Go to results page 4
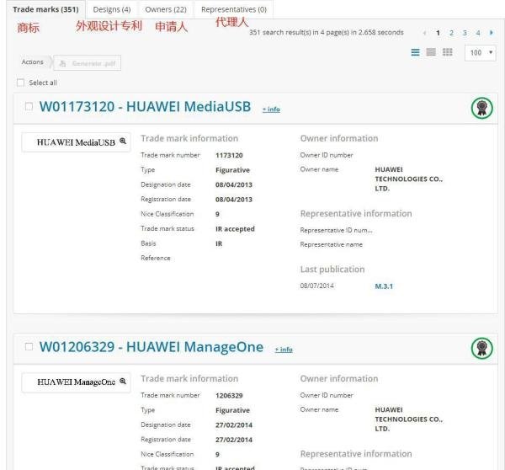The height and width of the screenshot is (470, 505). coord(478,33)
